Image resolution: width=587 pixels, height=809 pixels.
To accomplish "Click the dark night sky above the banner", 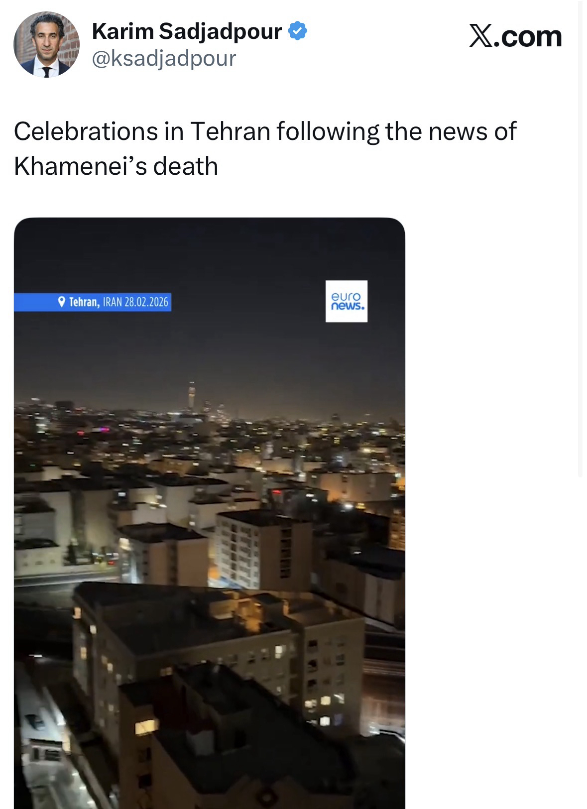I will coord(209,254).
